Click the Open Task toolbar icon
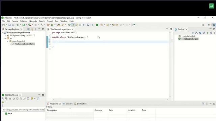The height and width of the screenshot is (121, 216). point(63,25)
